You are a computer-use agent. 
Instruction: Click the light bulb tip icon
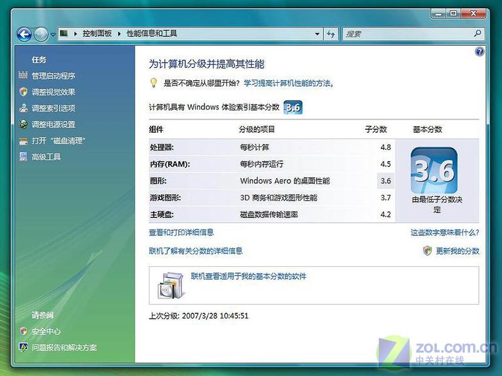point(154,83)
